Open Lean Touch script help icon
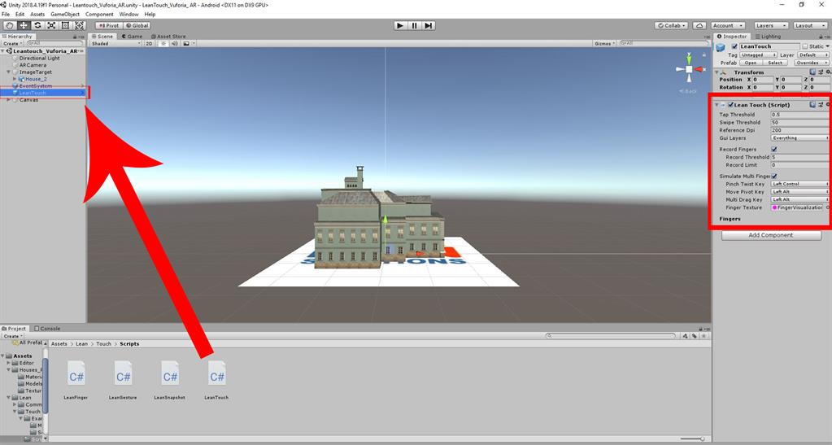Viewport: 832px width, 445px height. (812, 105)
